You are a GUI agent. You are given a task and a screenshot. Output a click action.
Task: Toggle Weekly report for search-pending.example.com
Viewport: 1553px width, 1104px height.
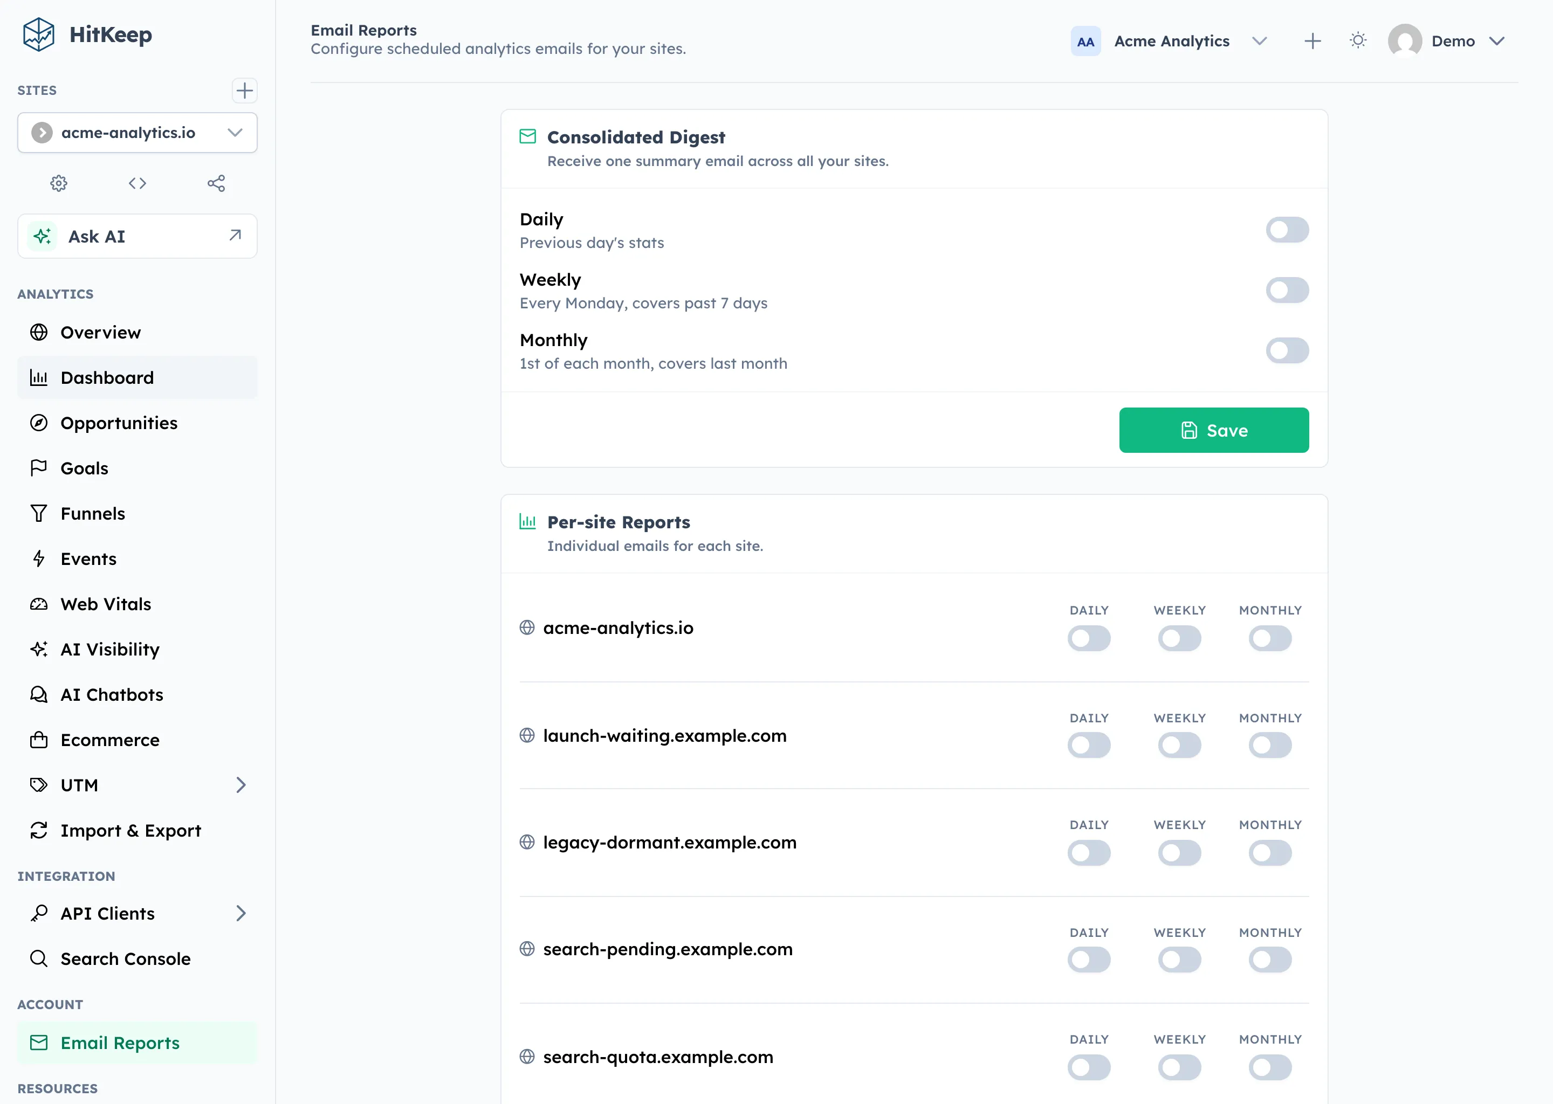point(1179,960)
